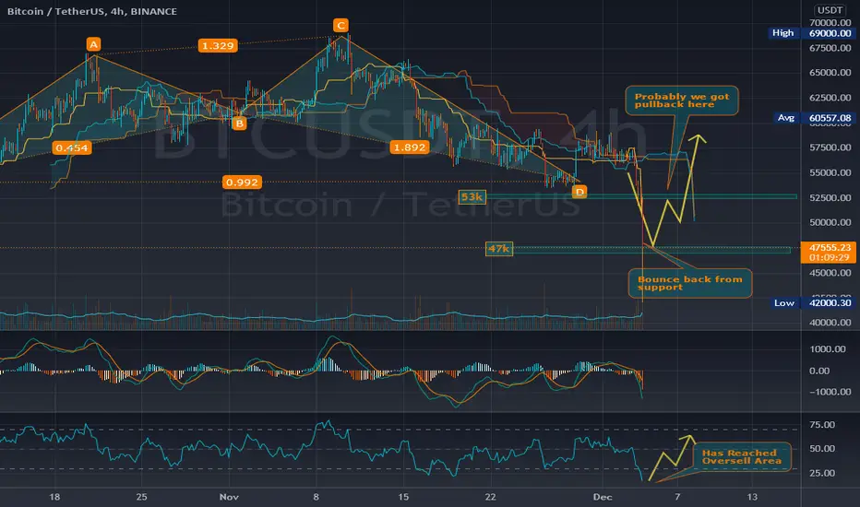Select the 'Probably we got pullback here' callout
Image resolution: width=860 pixels, height=507 pixels.
pyautogui.click(x=682, y=100)
